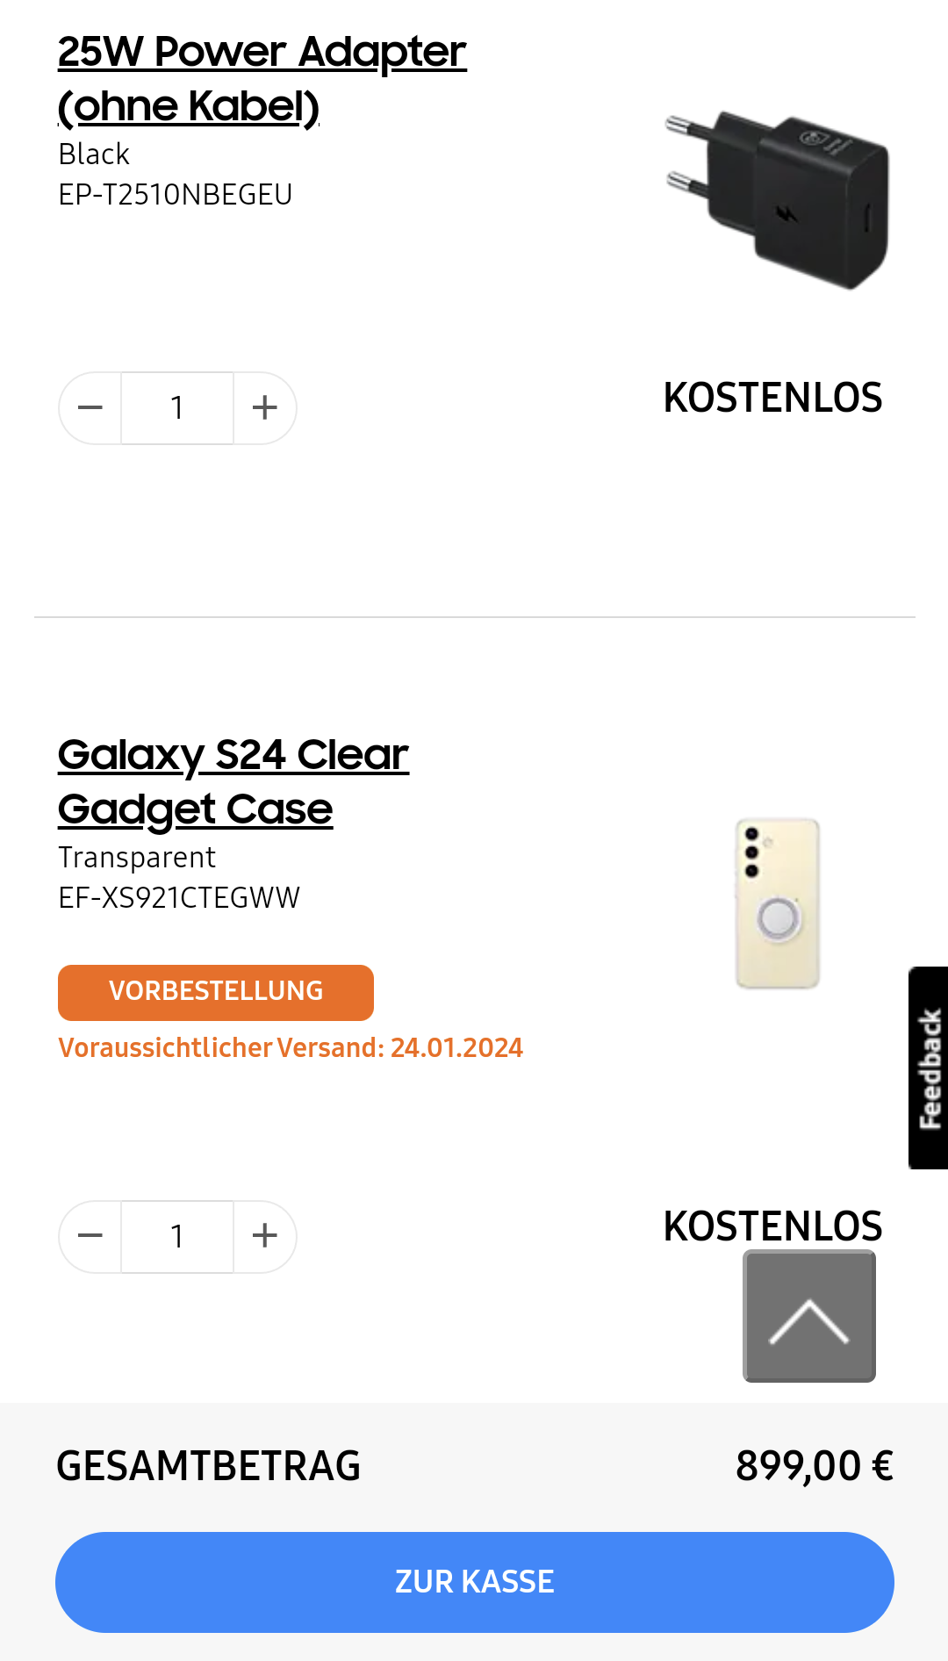Click the scroll-to-top arrow button
The height and width of the screenshot is (1661, 948).
pyautogui.click(x=809, y=1316)
